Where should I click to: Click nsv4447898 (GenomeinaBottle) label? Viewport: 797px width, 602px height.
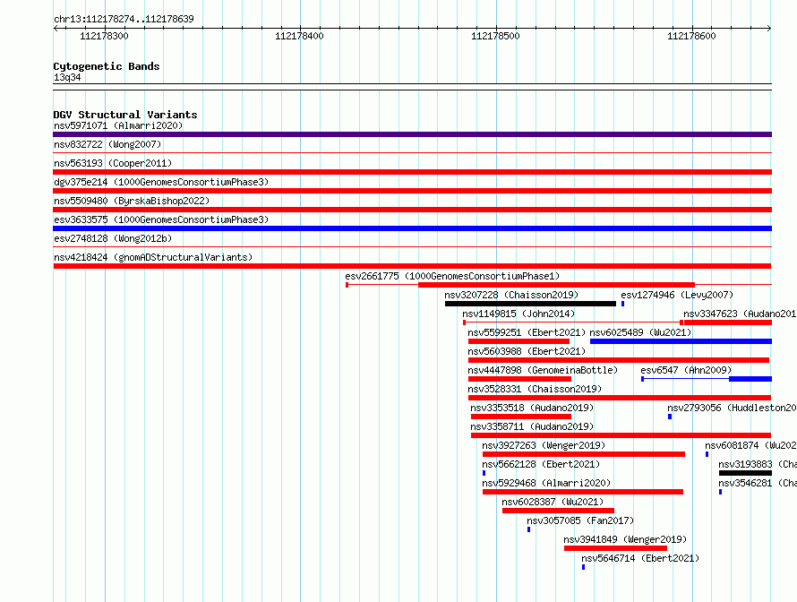coord(543,370)
